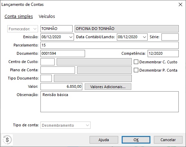Open the Fornecedor type dropdown
This screenshot has height=147, width=186.
click(x=22, y=29)
